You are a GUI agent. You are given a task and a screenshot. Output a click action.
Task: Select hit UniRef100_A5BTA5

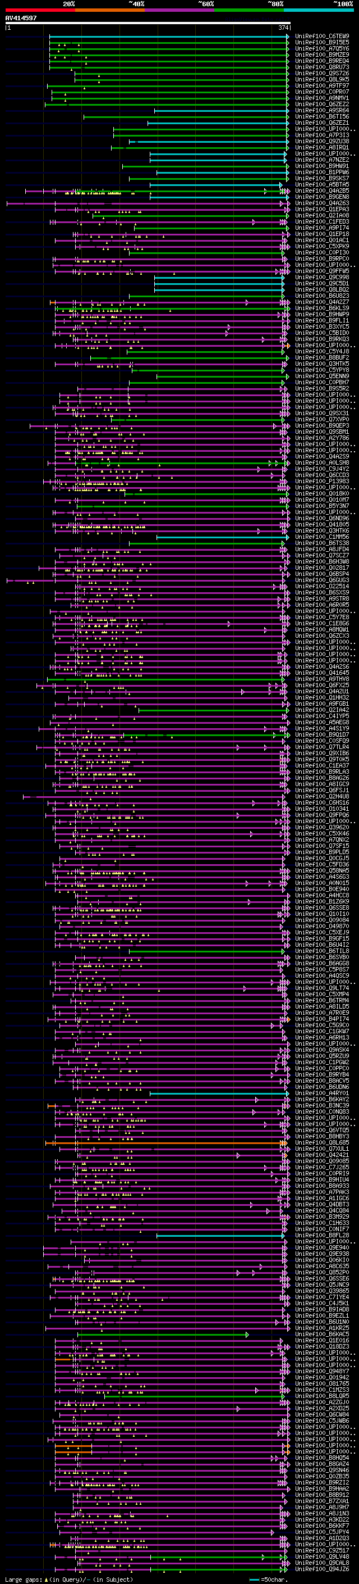(322, 184)
